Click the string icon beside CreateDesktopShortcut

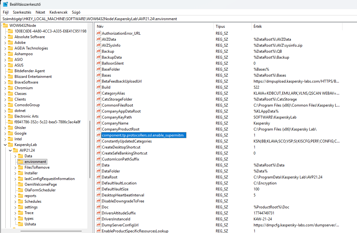tap(99, 147)
